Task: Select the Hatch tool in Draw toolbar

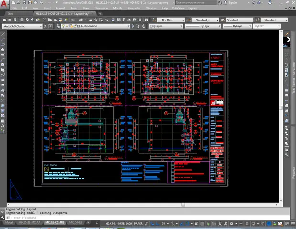Action: pyautogui.click(x=3, y=105)
